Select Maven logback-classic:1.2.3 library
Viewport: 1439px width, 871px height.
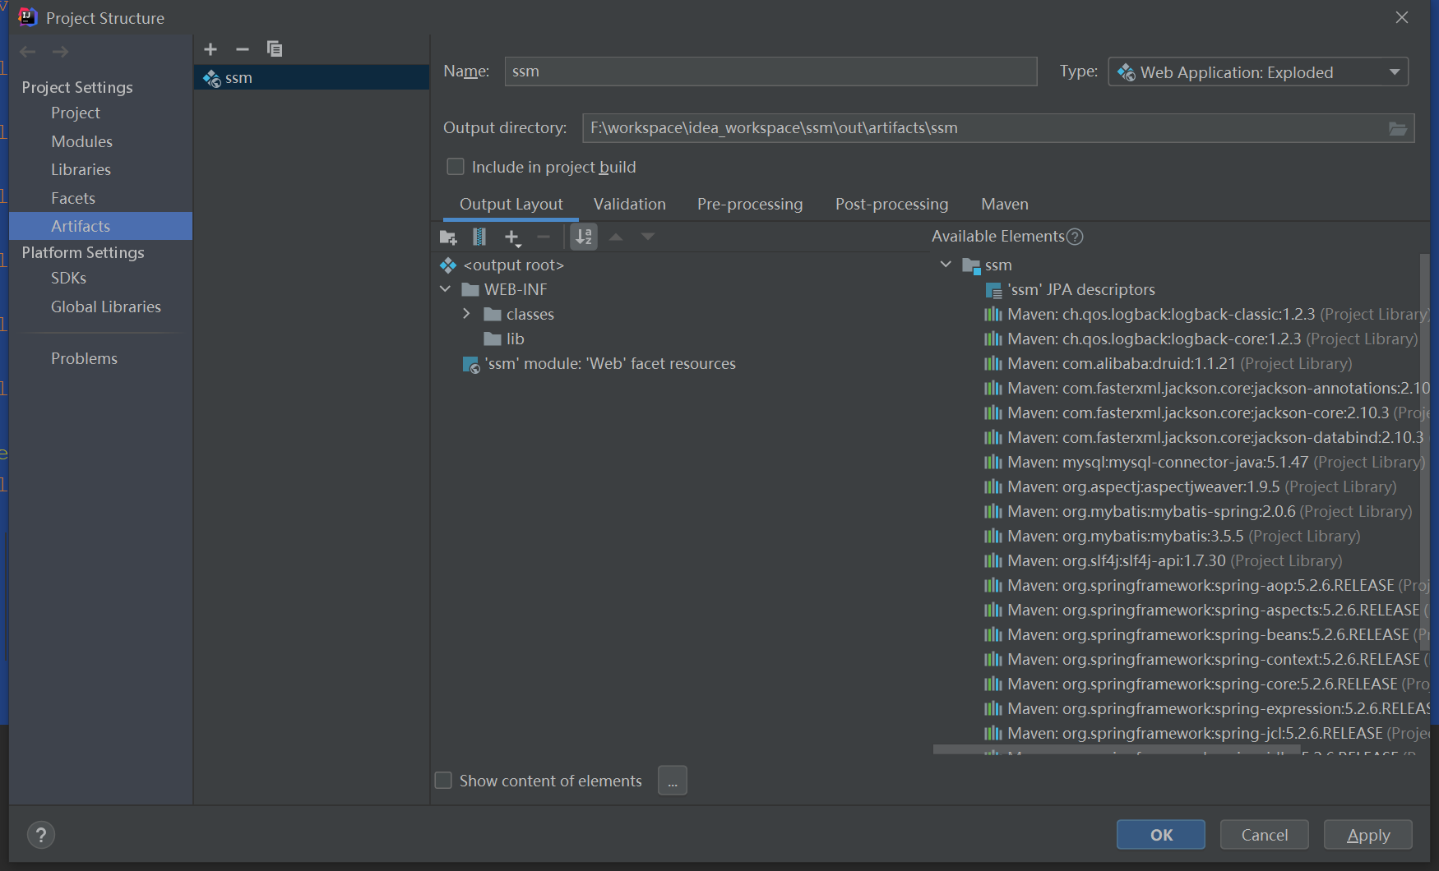(1206, 314)
